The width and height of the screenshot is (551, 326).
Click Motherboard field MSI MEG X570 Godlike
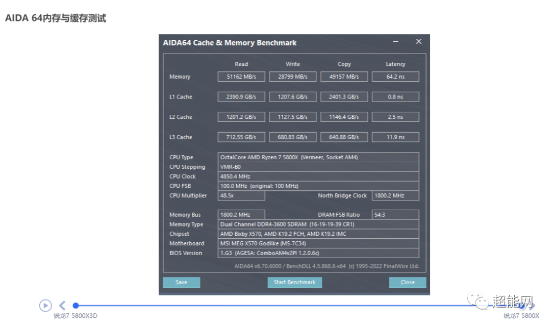click(x=318, y=243)
